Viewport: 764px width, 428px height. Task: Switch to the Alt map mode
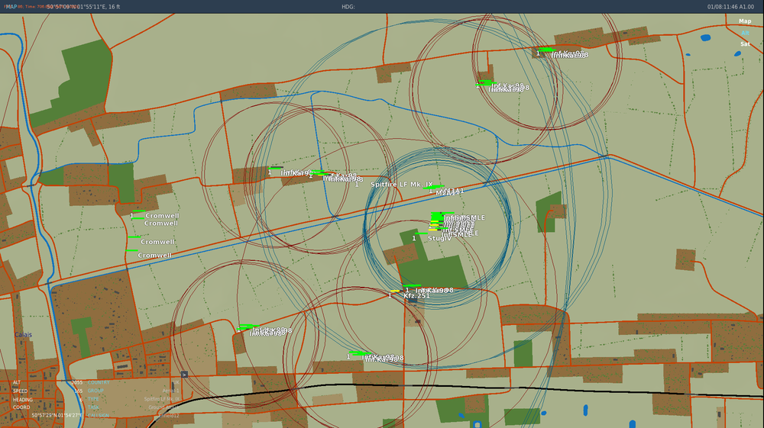[x=745, y=33]
